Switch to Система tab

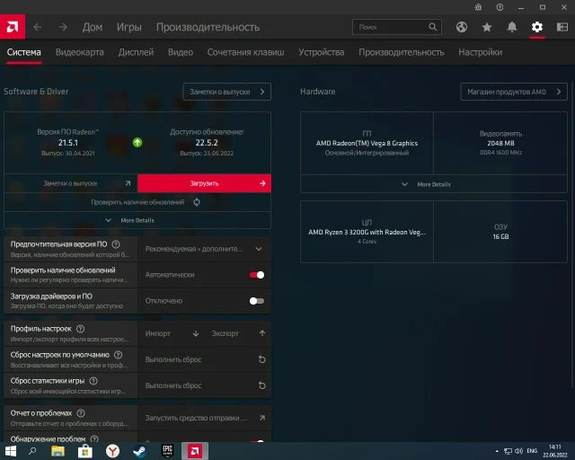(x=24, y=52)
